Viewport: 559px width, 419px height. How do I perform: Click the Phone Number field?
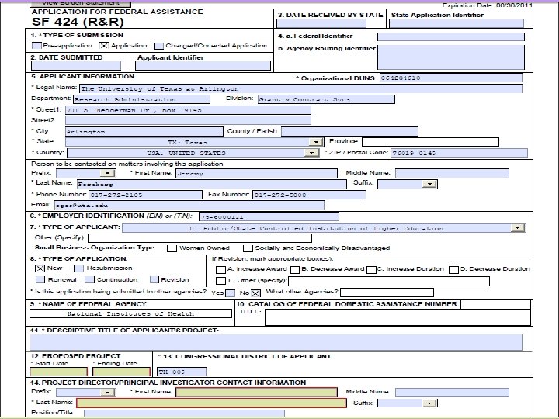(145, 195)
